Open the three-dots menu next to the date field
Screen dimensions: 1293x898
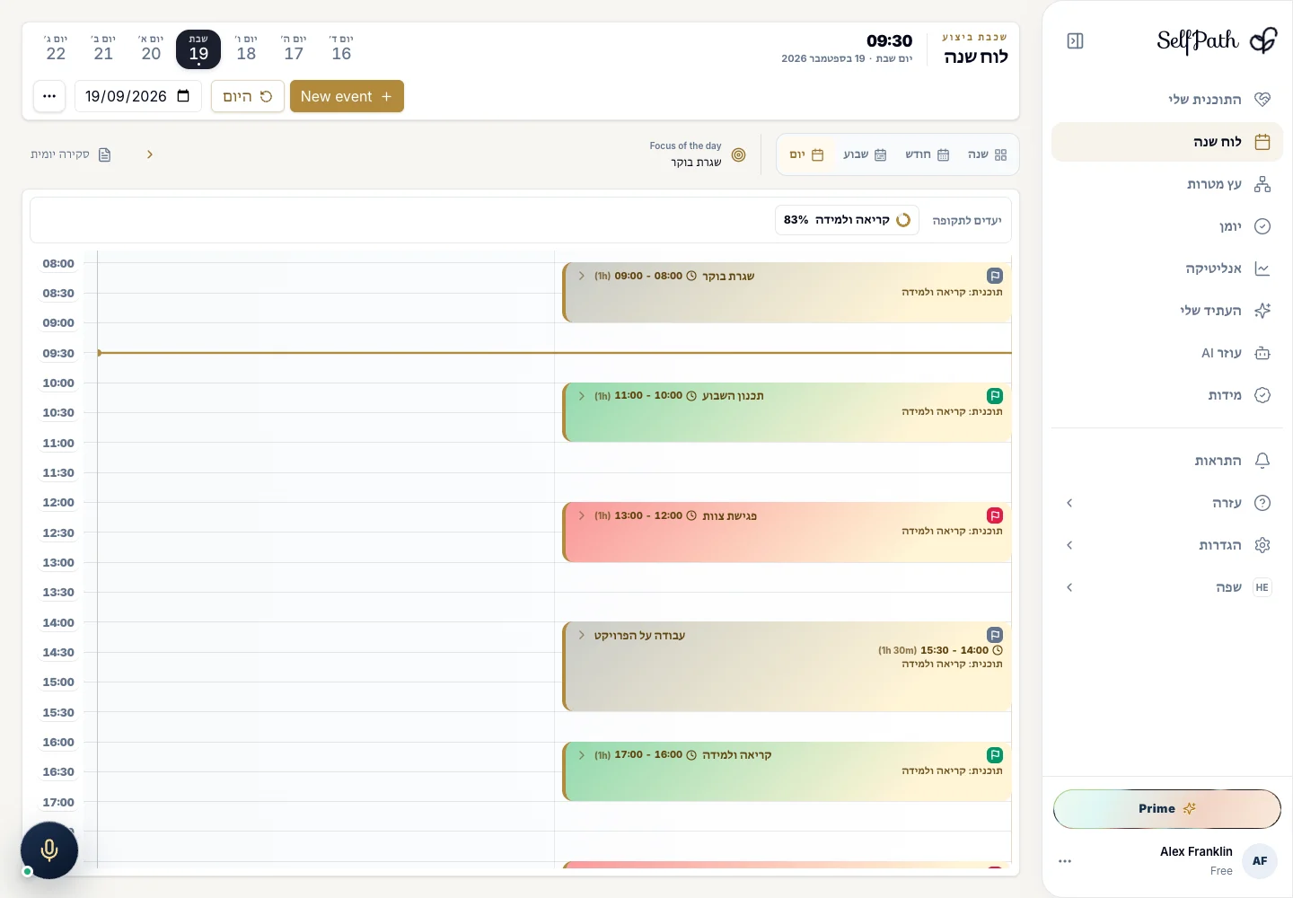click(49, 96)
